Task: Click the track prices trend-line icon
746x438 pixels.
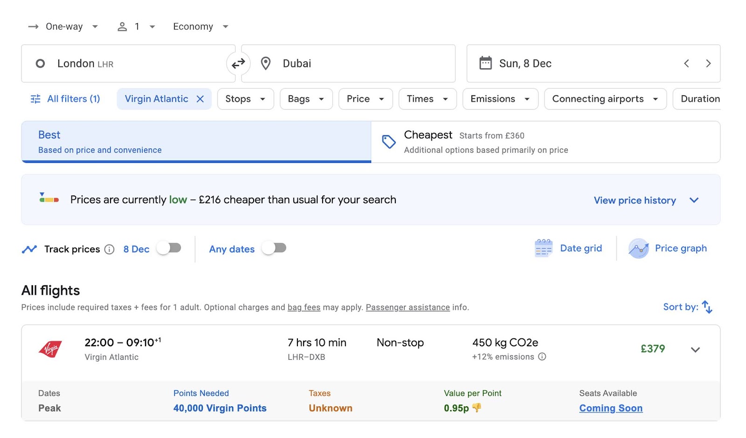Action: (x=29, y=249)
